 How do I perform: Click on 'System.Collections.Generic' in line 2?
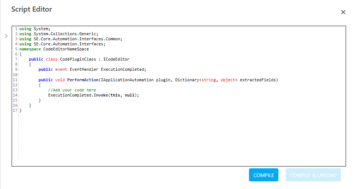click(65, 34)
